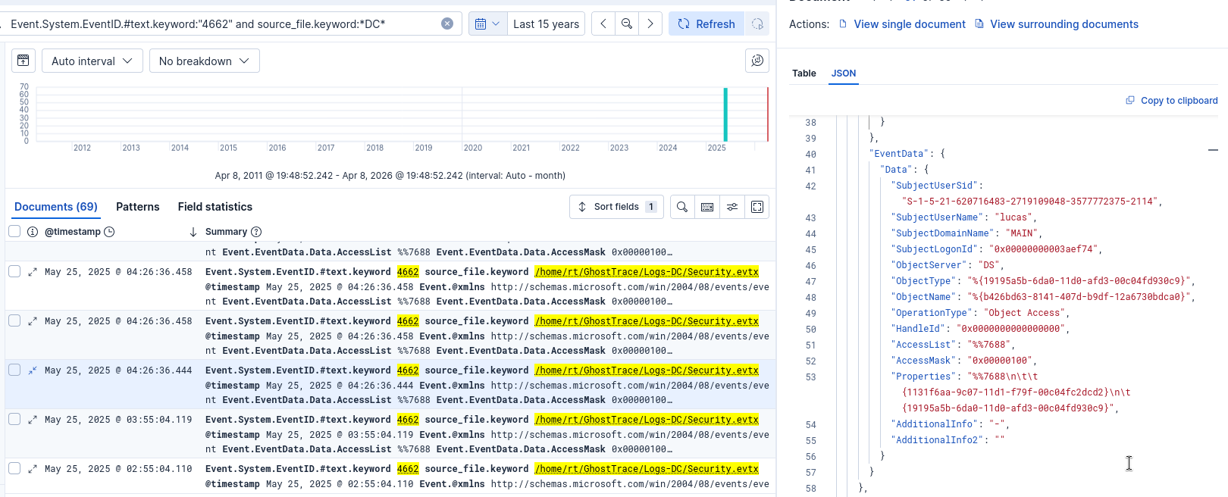This screenshot has width=1228, height=497.
Task: Open the timestamp column info icon
Action: click(x=33, y=232)
